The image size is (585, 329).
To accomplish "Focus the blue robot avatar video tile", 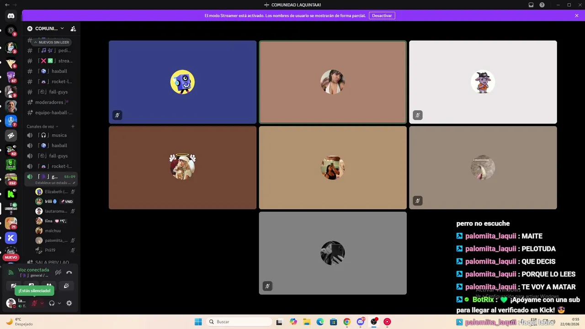I will 182,82.
